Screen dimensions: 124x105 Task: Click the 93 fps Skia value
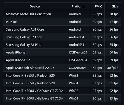point(114,98)
